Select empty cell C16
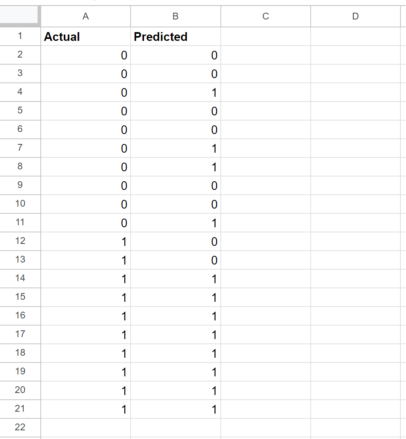The height and width of the screenshot is (439, 406). [266, 316]
